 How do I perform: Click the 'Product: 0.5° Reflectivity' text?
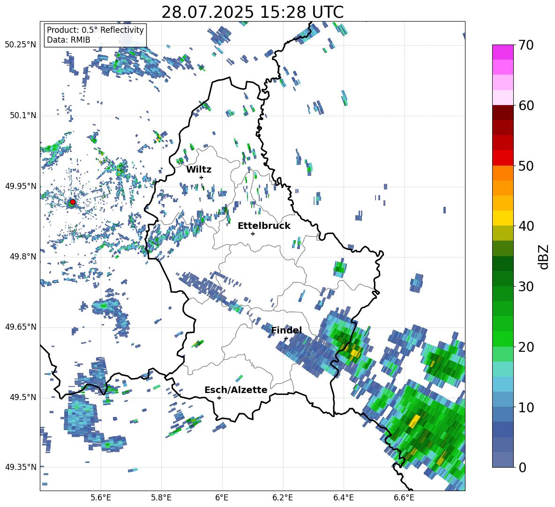pyautogui.click(x=95, y=30)
